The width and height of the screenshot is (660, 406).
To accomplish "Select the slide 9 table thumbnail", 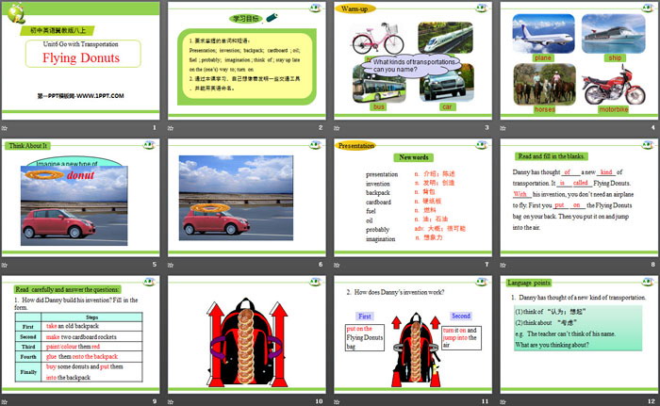I will [x=82, y=339].
